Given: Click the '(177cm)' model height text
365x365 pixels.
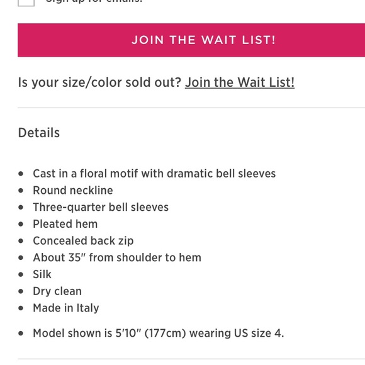Looking at the screenshot, I should click(165, 333).
